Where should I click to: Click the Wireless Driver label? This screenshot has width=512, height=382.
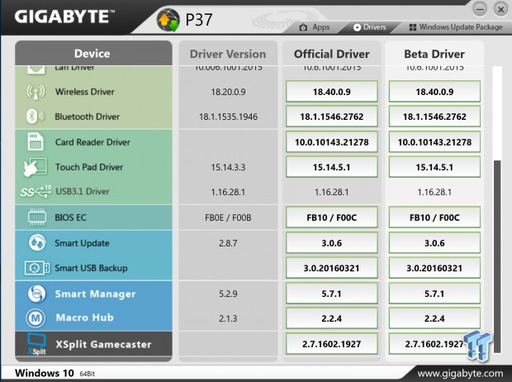[x=85, y=92]
